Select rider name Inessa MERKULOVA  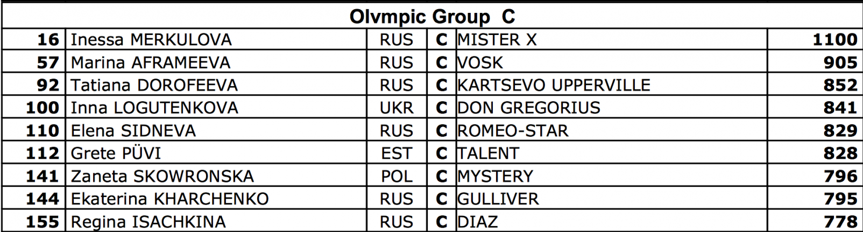pyautogui.click(x=151, y=40)
